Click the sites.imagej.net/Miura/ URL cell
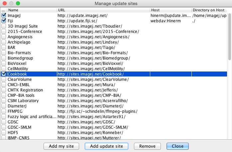Screen dimensions: 232x152 (x=104, y=85)
